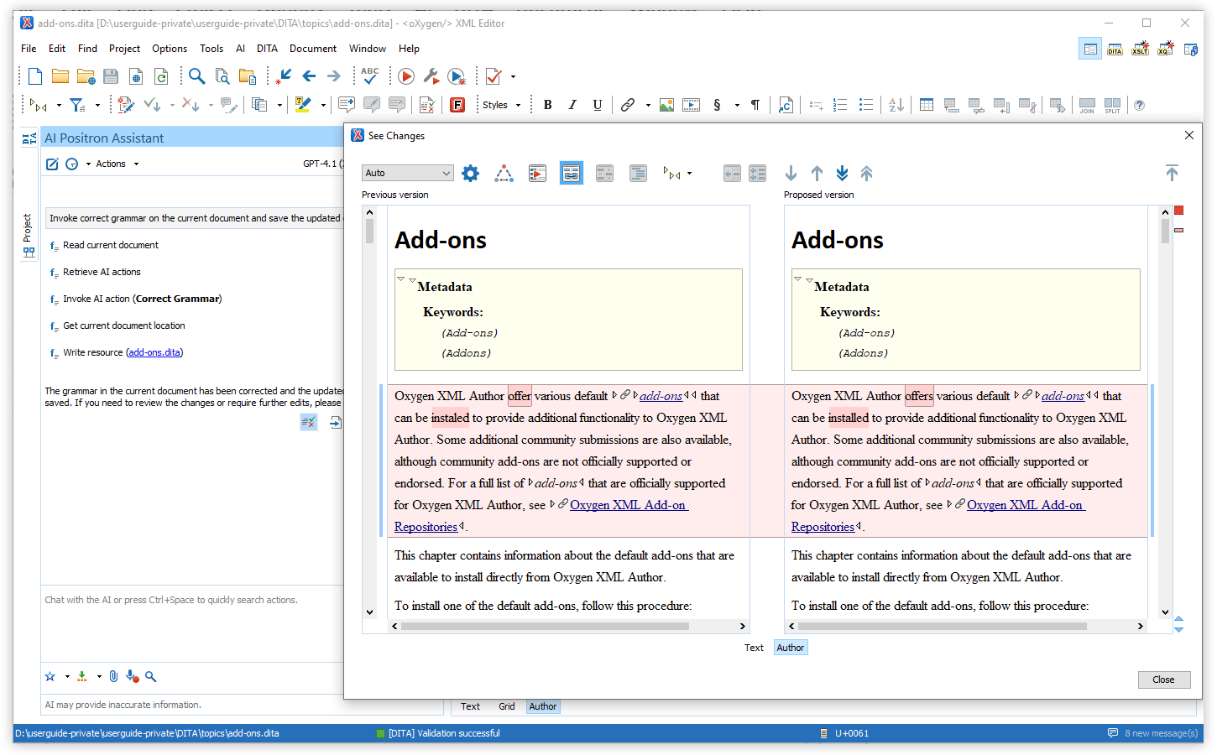Toggle synchronized scrolling link icon in See Changes

(572, 174)
